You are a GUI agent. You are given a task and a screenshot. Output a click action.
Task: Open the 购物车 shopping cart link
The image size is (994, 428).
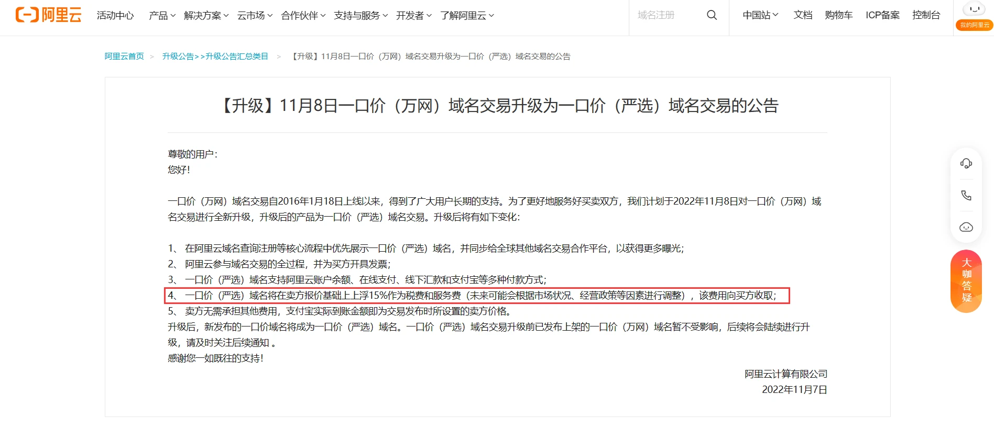coord(838,15)
